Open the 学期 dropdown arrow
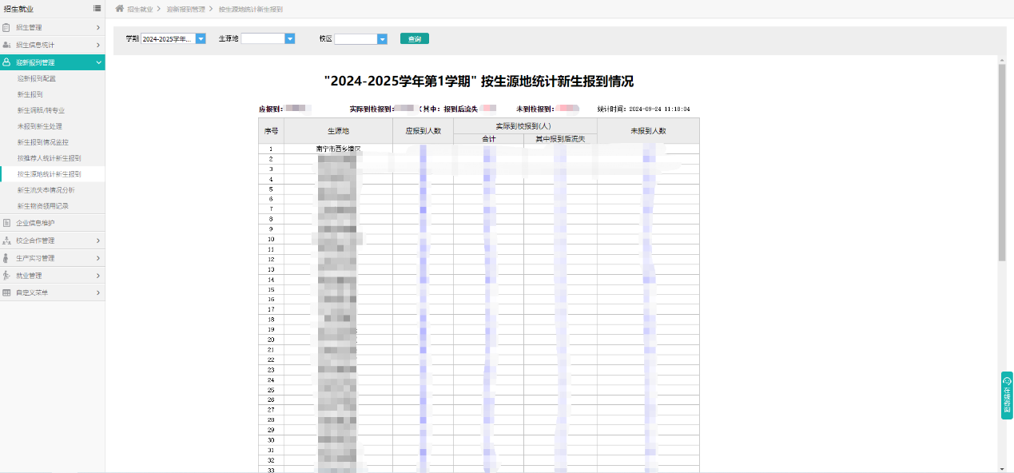 [201, 38]
